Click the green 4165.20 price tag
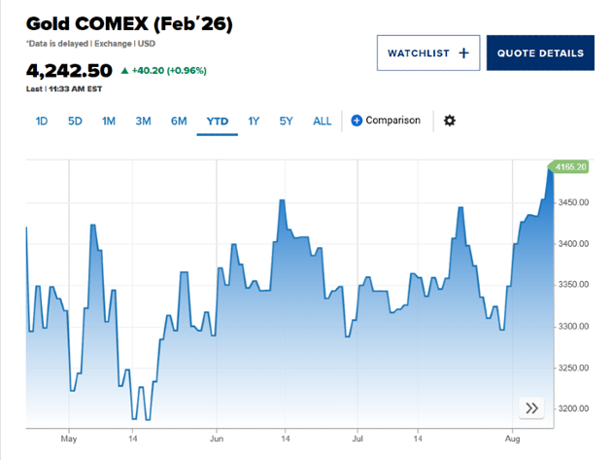 pos(570,167)
